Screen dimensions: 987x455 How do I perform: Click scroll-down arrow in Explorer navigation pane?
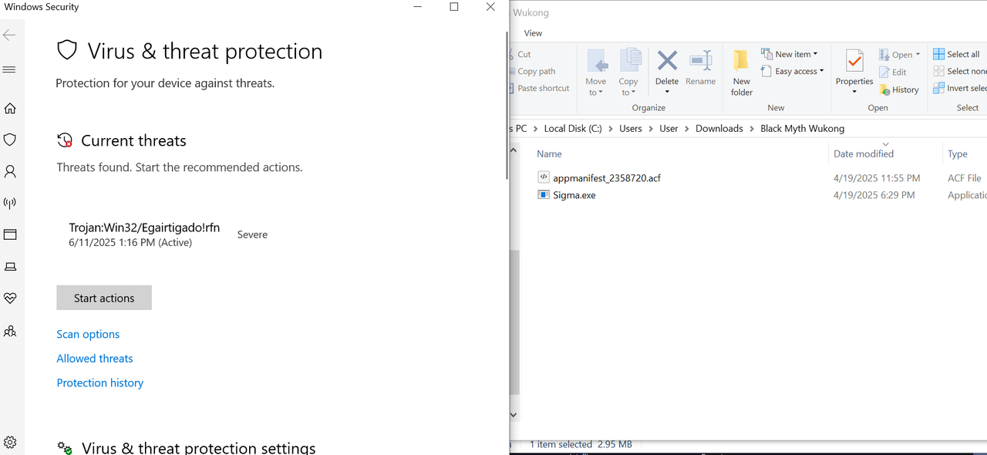pos(514,415)
